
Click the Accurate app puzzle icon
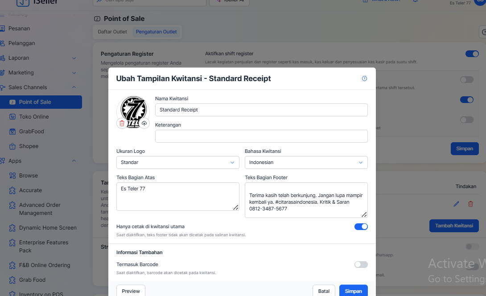12,190
